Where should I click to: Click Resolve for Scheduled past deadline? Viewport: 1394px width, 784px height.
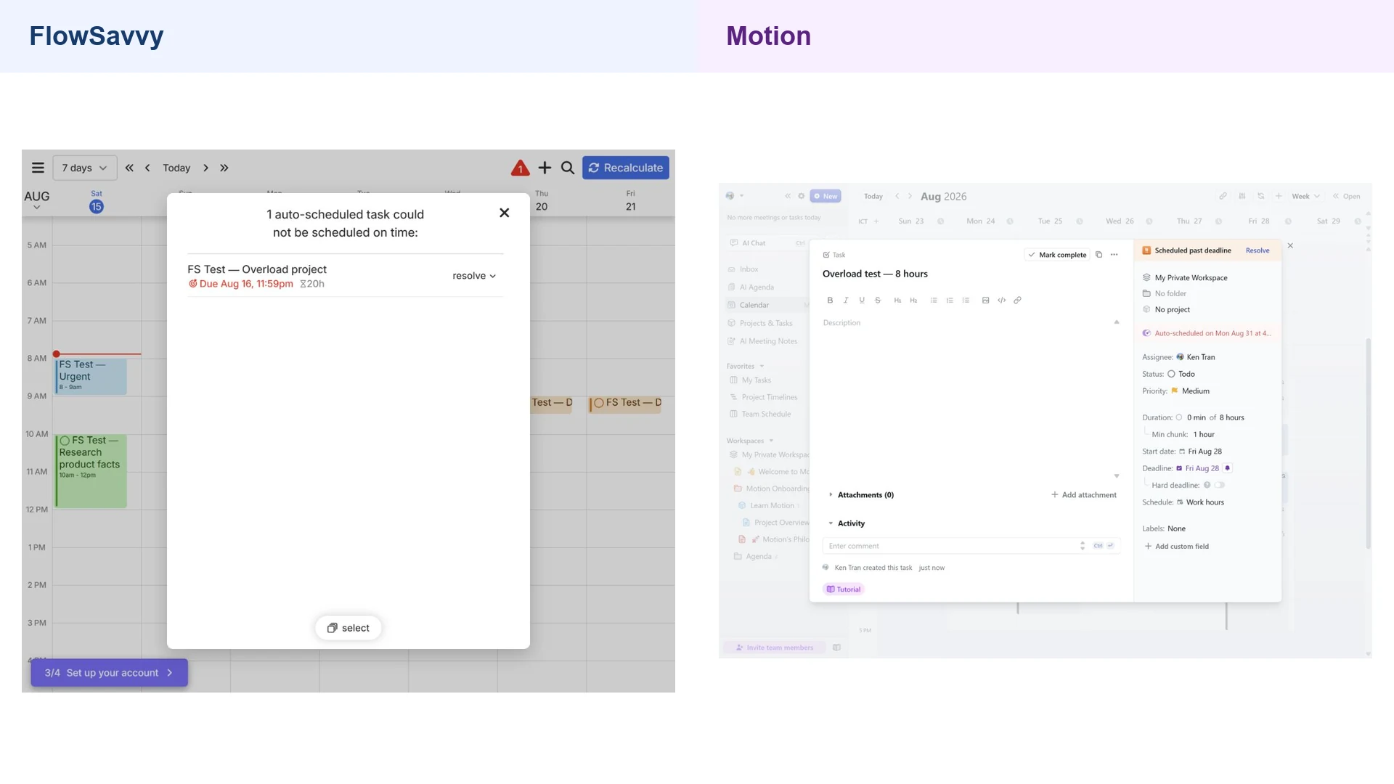[1258, 250]
